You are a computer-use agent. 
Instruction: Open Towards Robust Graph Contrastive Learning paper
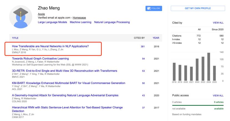coord(40,59)
